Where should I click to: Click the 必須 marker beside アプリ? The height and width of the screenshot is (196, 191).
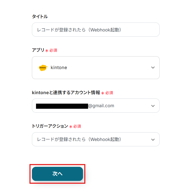(53, 50)
